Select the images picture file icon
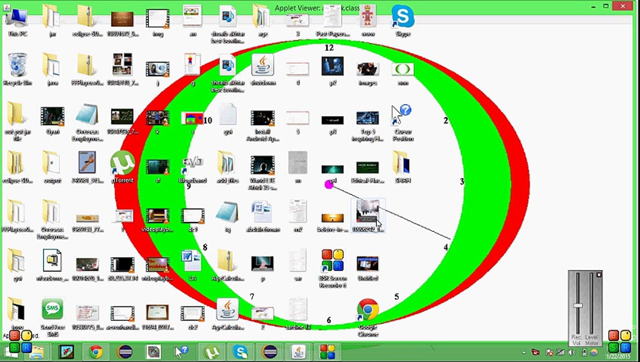 368,74
